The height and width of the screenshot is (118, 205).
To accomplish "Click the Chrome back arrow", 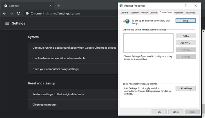I will point(5,13).
